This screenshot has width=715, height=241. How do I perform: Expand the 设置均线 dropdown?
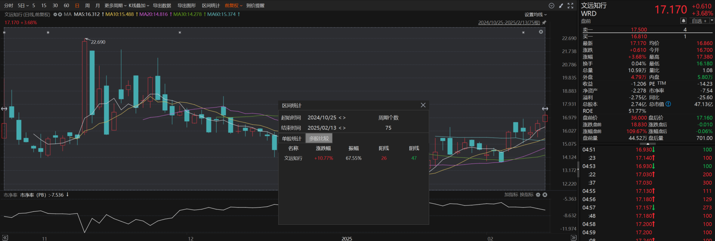[535, 15]
